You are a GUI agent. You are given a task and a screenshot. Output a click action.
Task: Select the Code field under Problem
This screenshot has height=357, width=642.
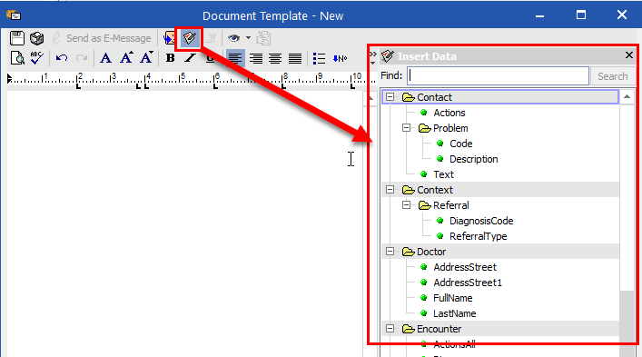pos(461,144)
